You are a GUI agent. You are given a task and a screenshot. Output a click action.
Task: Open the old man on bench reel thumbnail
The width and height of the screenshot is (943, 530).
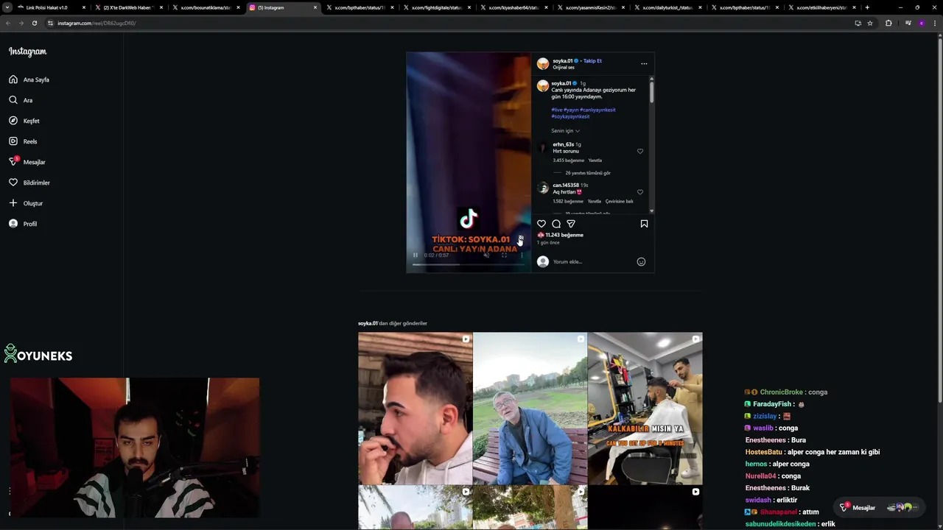pos(530,409)
